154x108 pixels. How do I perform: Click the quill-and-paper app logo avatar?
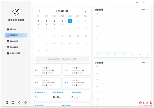click(16, 12)
